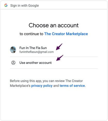Click the 'to continue to' text
The height and width of the screenshot is (121, 108).
click(x=31, y=34)
